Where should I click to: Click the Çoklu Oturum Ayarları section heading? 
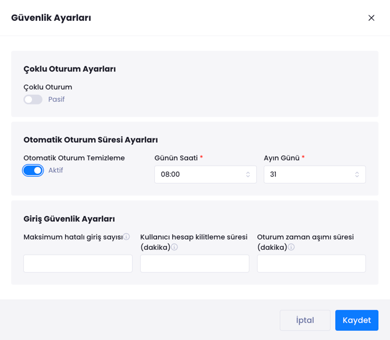click(69, 69)
